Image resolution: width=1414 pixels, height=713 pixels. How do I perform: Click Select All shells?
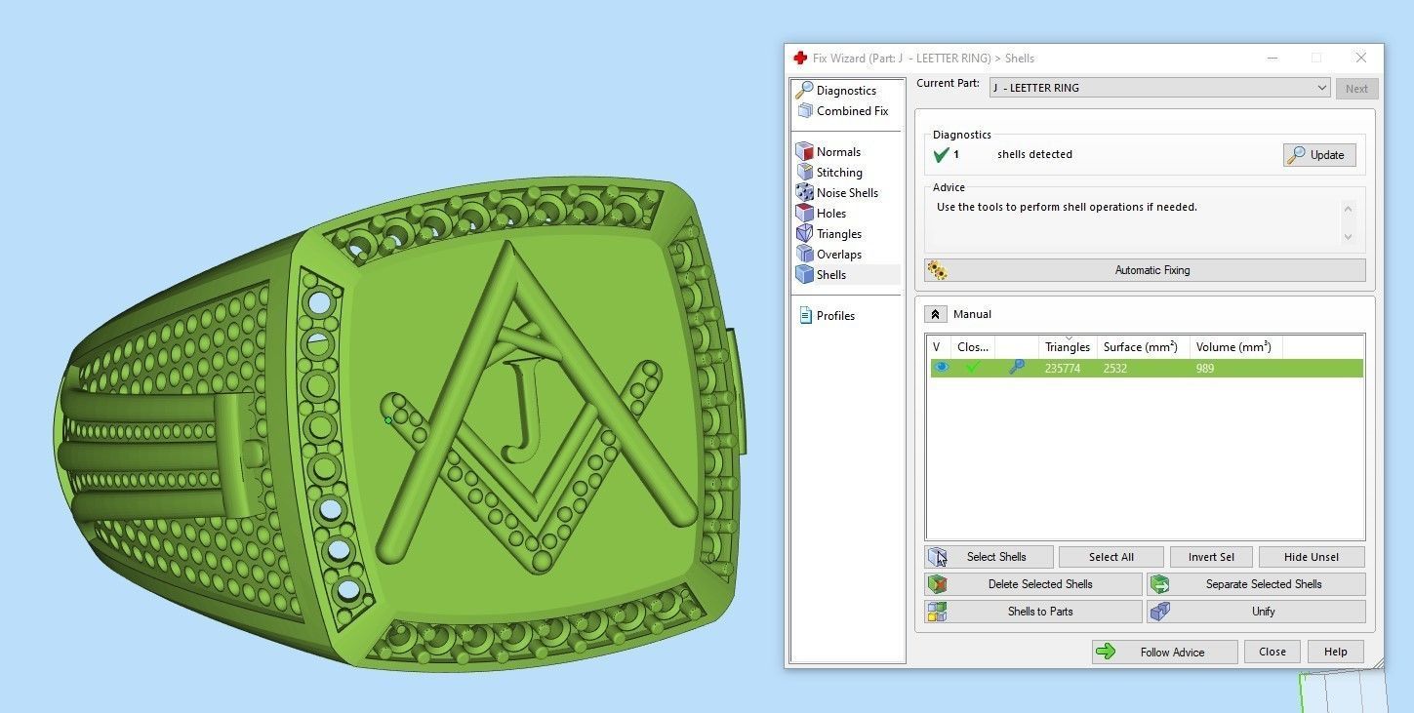coord(1111,557)
